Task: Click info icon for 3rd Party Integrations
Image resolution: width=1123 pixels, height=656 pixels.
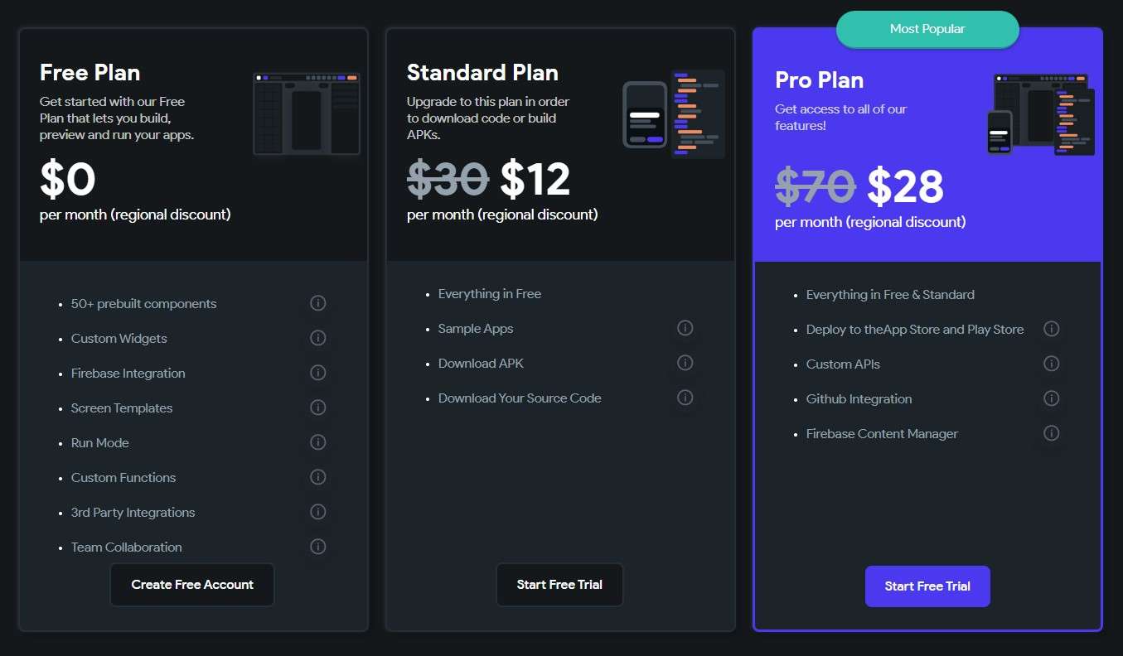Action: point(317,512)
